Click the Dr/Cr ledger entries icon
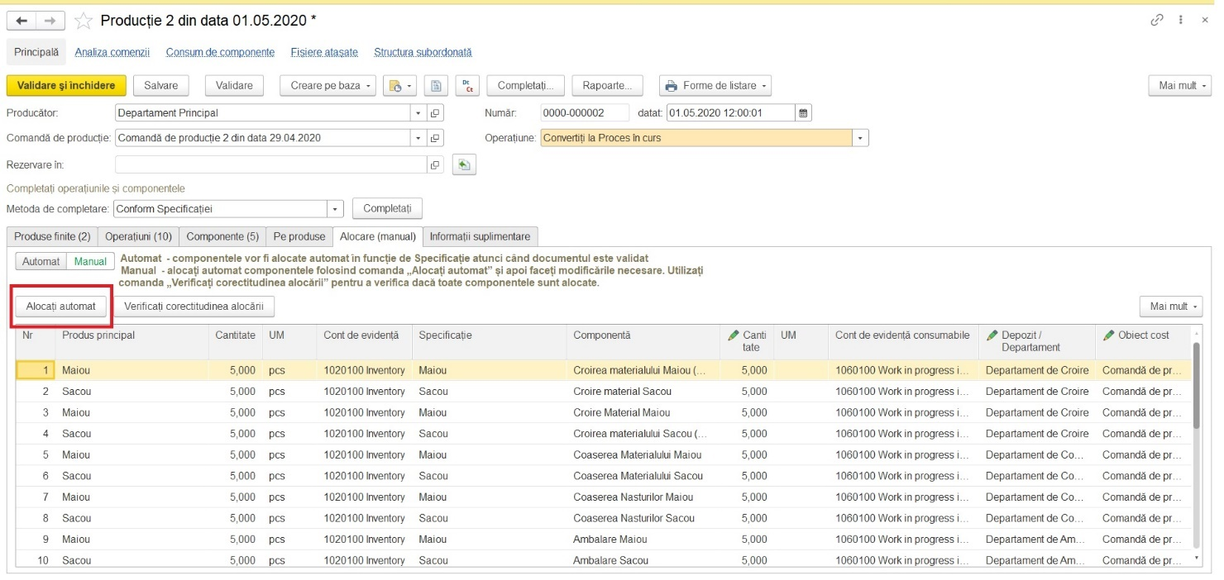Image resolution: width=1224 pixels, height=580 pixels. click(467, 86)
